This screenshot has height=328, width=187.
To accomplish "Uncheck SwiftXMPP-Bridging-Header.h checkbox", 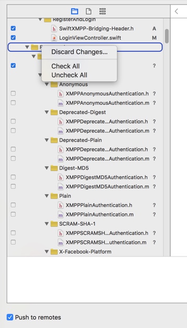I will 13,28.
